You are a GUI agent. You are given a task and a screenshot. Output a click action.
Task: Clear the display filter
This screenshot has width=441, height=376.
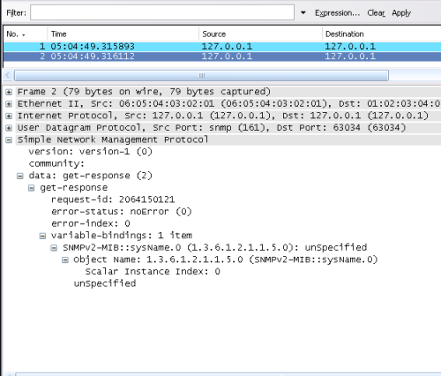pos(376,13)
